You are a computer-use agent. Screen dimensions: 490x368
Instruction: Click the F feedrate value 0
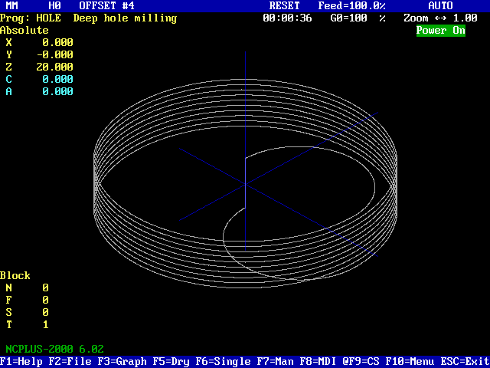pos(46,301)
